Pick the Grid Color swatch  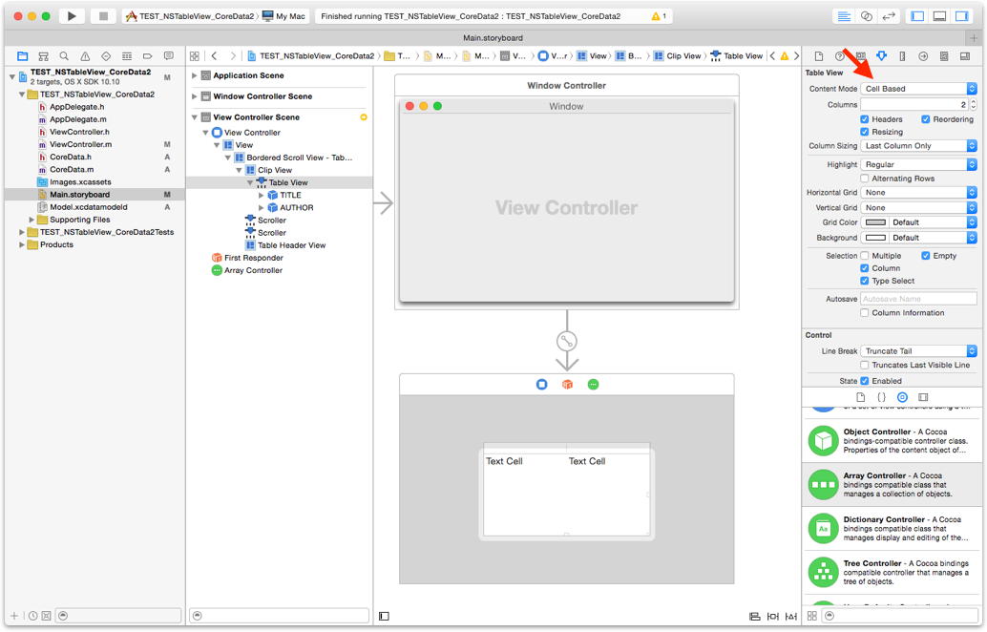[875, 222]
